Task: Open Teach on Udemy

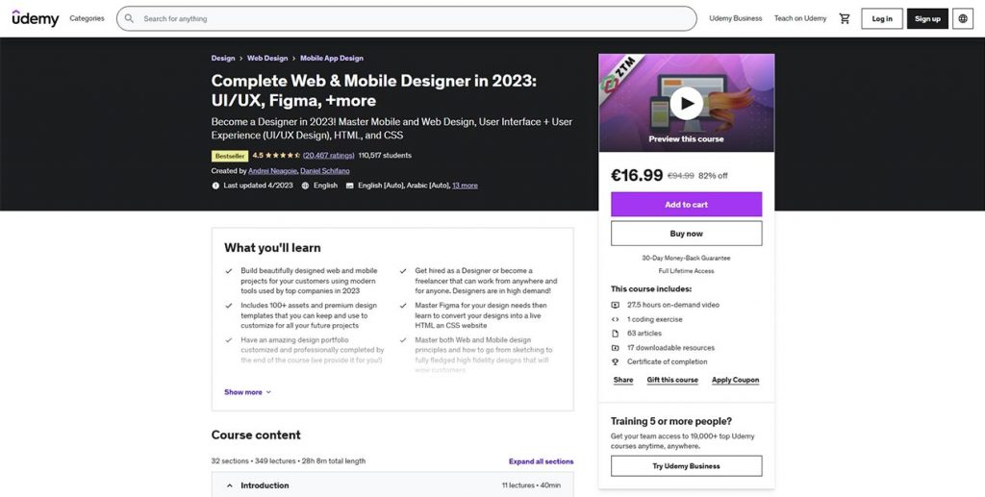Action: point(800,19)
